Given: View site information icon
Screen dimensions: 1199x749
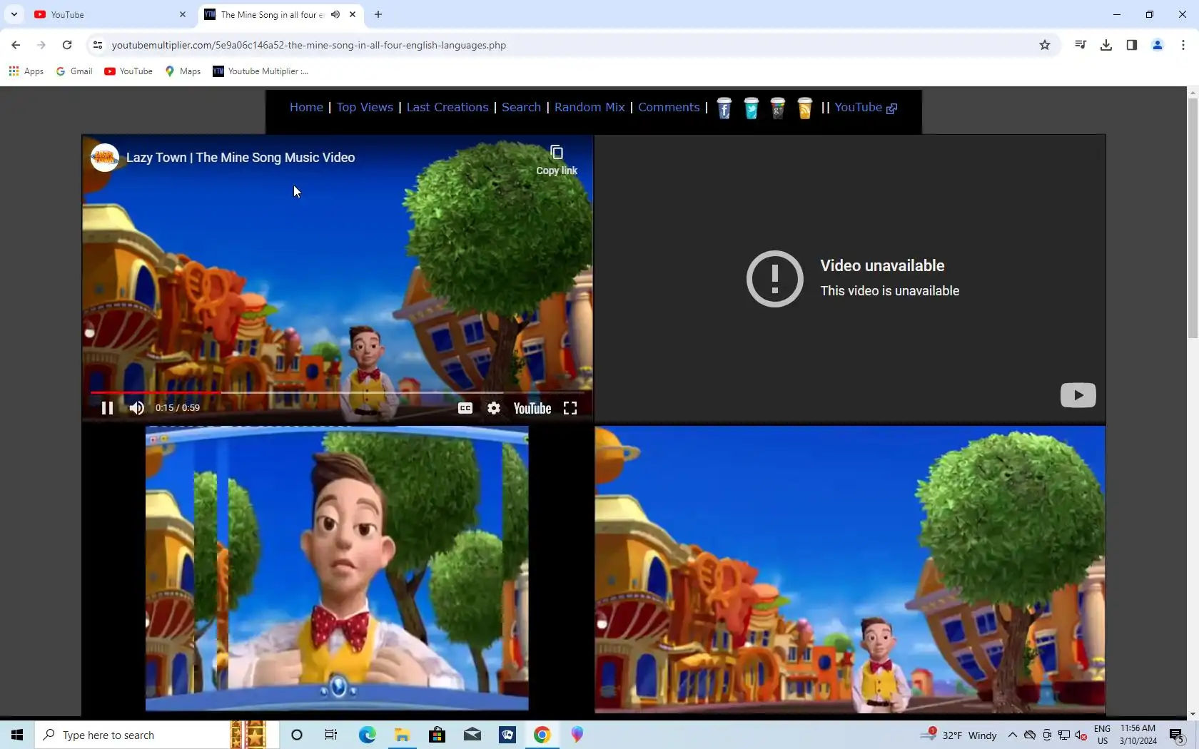Looking at the screenshot, I should 98,45.
